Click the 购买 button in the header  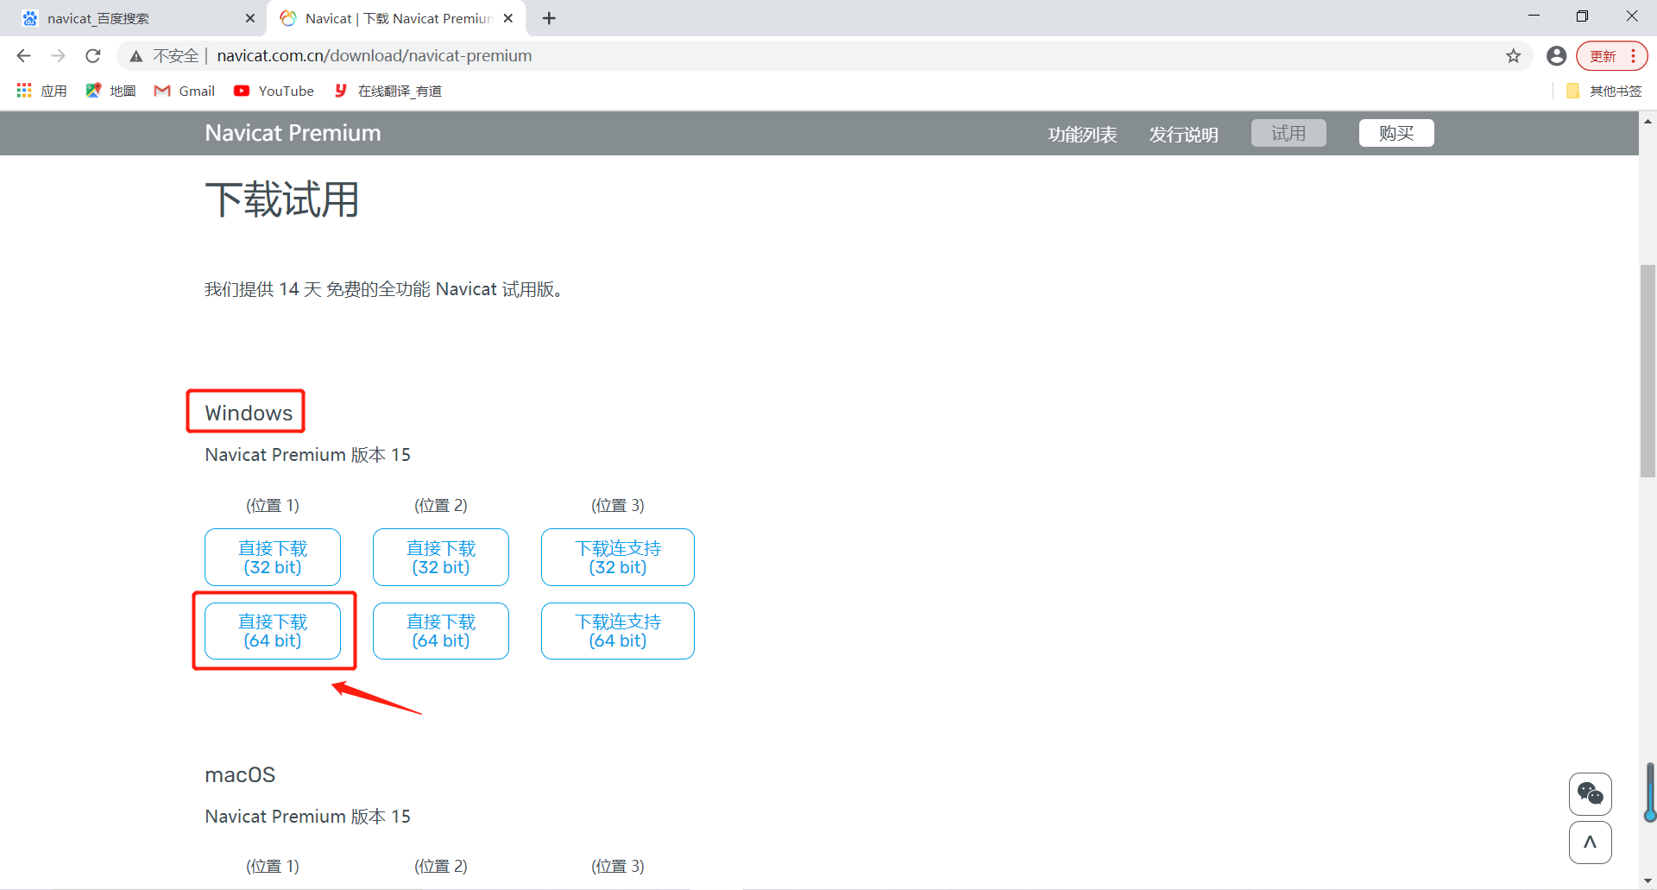pos(1396,133)
